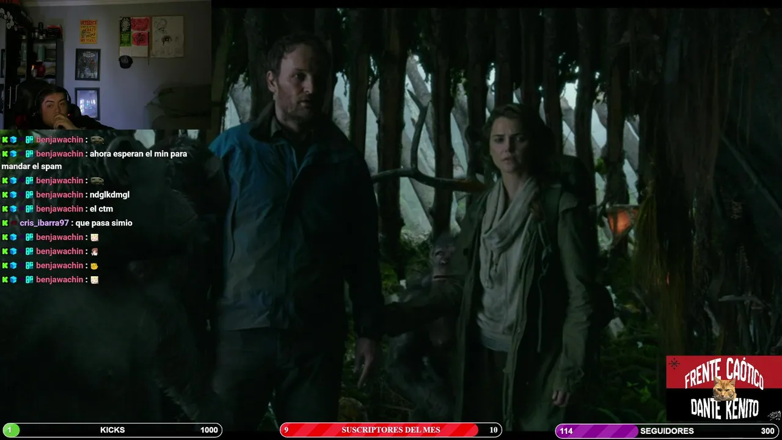The image size is (782, 440).
Task: Click the teal badge on 'el ctm' message
Action: 29,209
